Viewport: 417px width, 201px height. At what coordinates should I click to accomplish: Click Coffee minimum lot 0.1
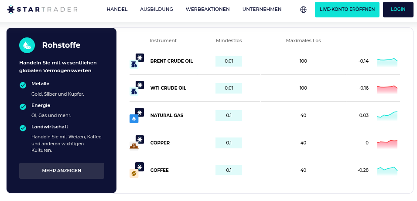click(229, 170)
